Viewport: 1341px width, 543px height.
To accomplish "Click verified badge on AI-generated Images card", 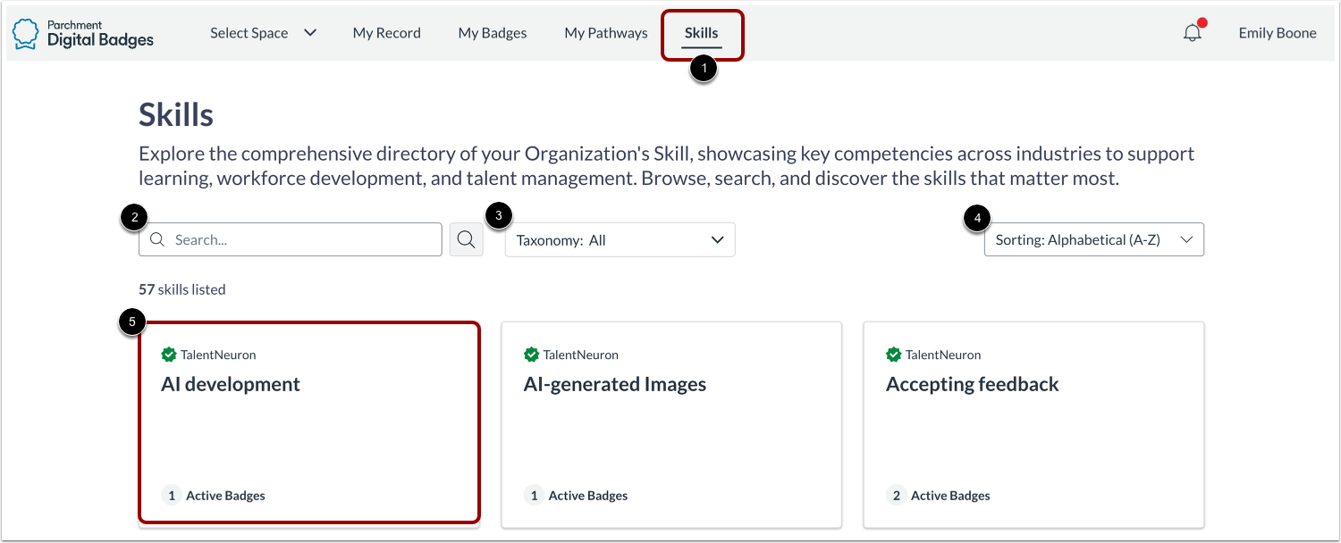I will click(531, 355).
